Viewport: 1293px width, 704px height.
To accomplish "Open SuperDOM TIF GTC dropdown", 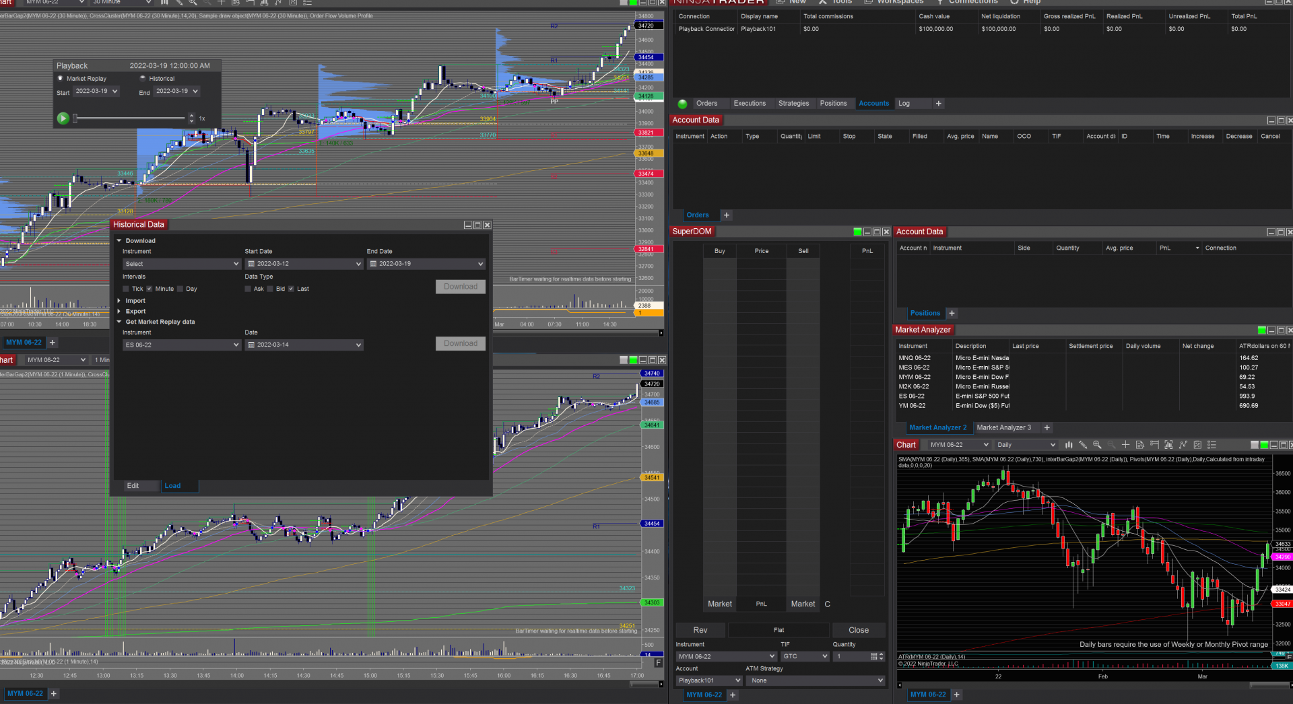I will (x=805, y=656).
